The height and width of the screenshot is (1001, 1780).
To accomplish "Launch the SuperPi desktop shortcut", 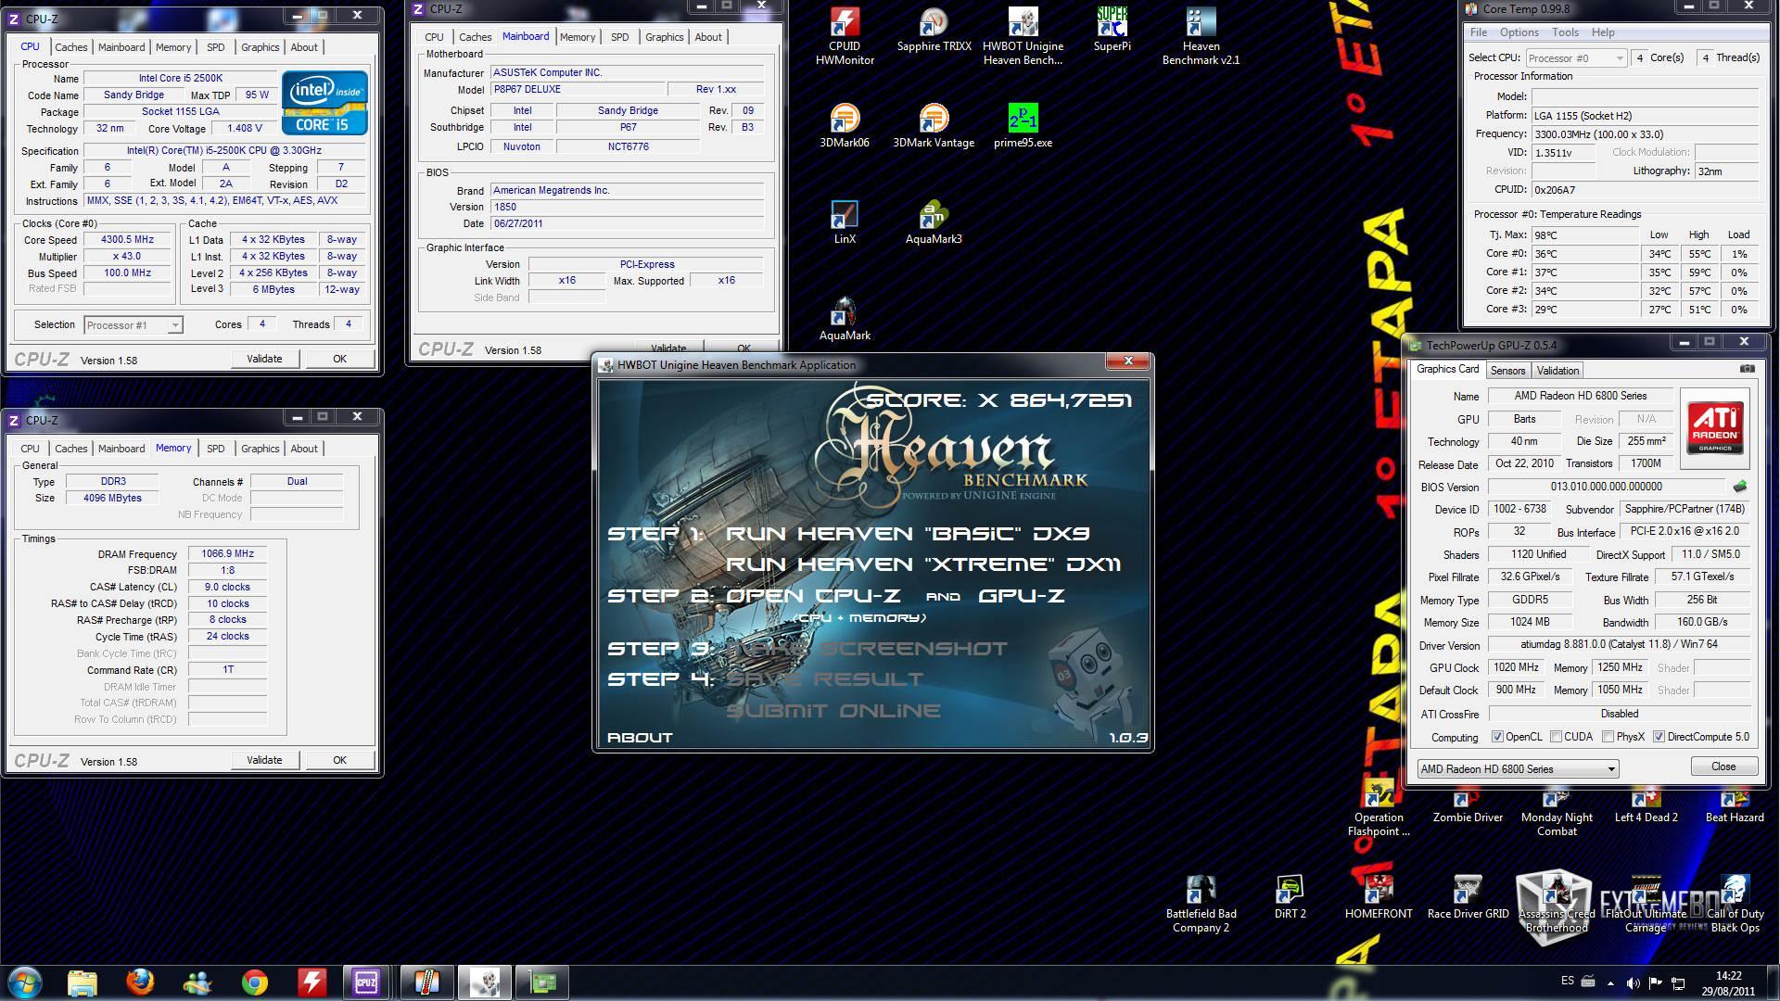I will click(x=1112, y=31).
